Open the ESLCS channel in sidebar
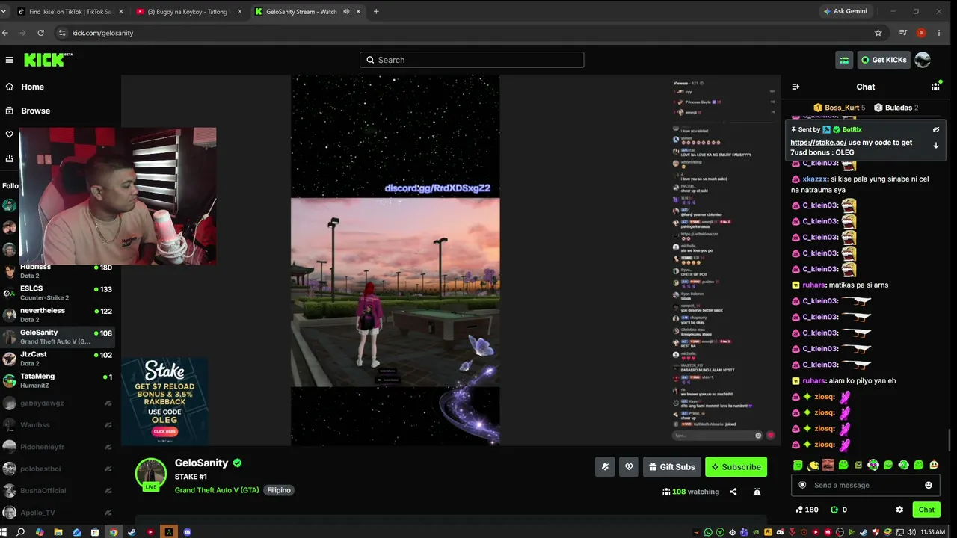This screenshot has width=957, height=538. 58,293
